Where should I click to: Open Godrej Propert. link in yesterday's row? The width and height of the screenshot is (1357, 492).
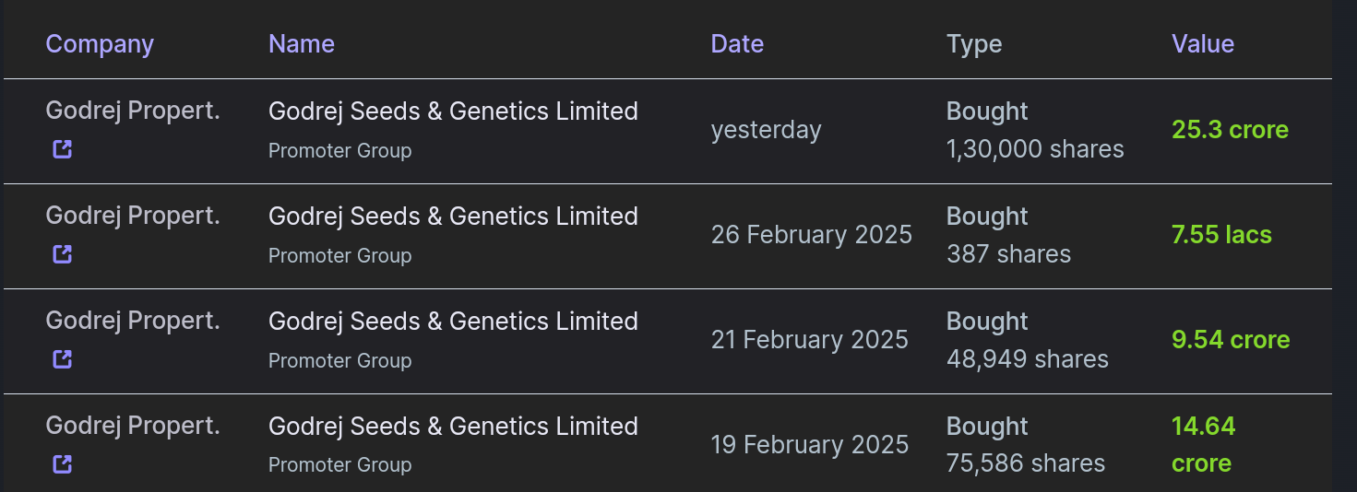133,111
